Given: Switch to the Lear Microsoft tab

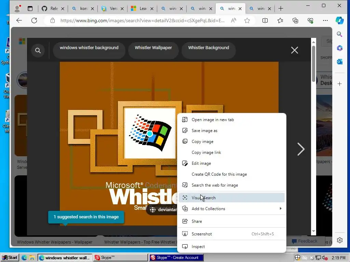Looking at the screenshot, I should 142,9.
